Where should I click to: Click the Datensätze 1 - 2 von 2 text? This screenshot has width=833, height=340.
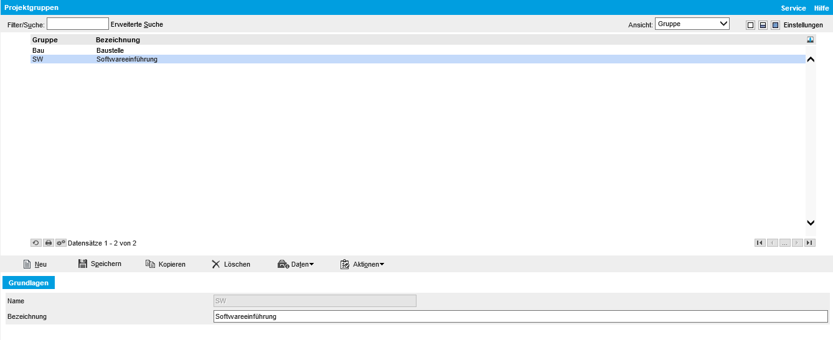102,243
